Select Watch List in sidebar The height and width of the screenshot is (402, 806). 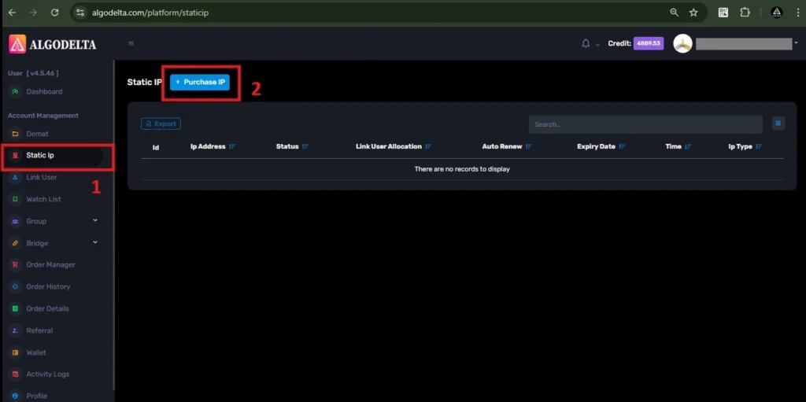coord(43,199)
